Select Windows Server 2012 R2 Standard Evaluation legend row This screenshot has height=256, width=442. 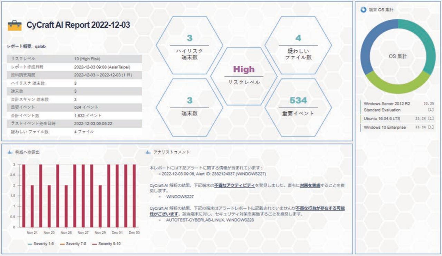click(x=397, y=106)
